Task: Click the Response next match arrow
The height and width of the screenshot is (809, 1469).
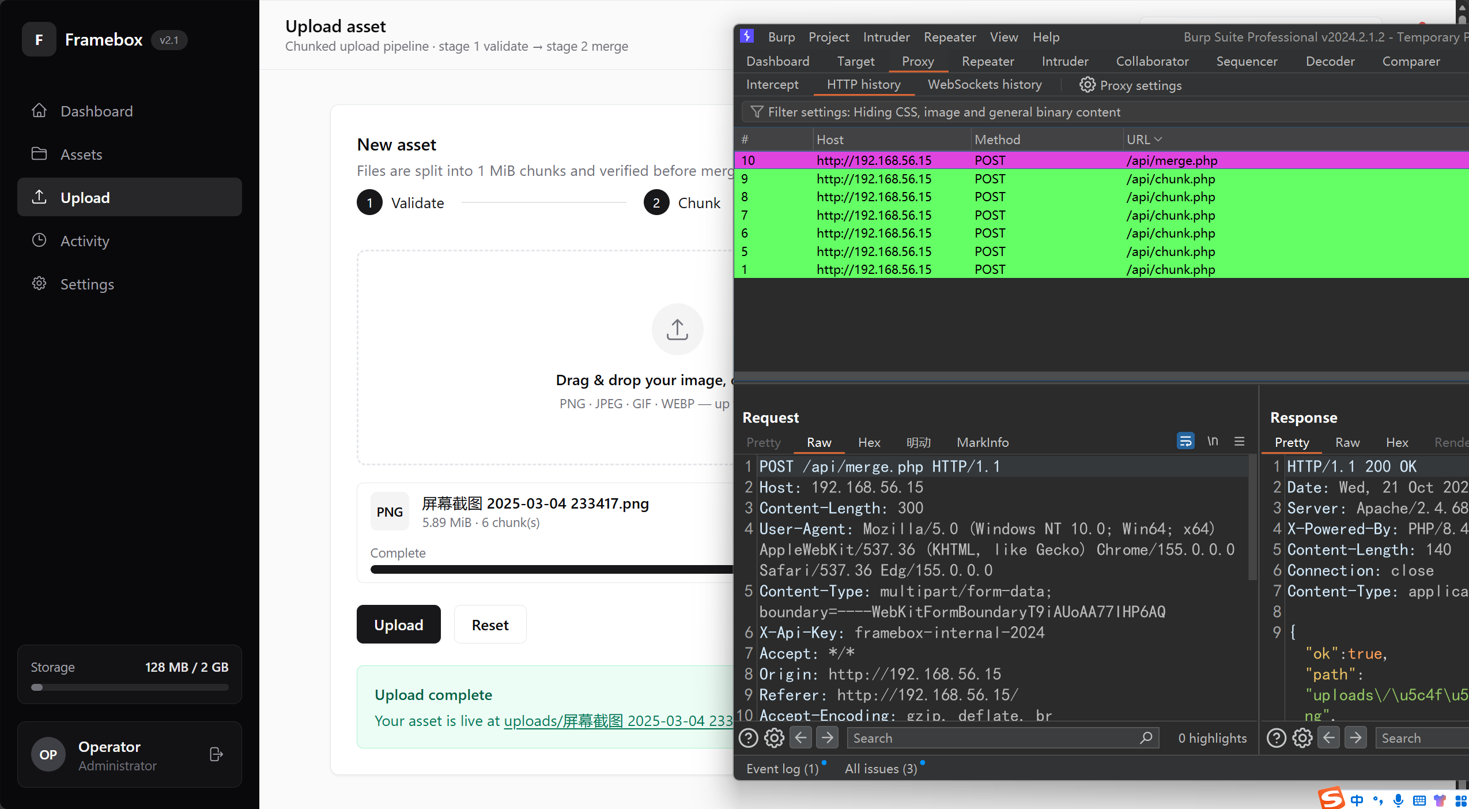Action: (x=1355, y=737)
